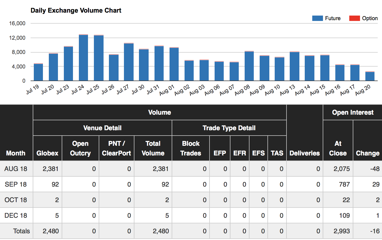The image size is (382, 240).
Task: Click the Open Outcry column header
Action: click(x=80, y=148)
